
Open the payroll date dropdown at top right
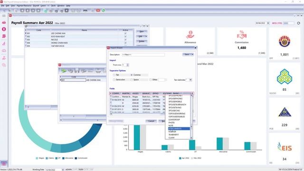pos(268,23)
